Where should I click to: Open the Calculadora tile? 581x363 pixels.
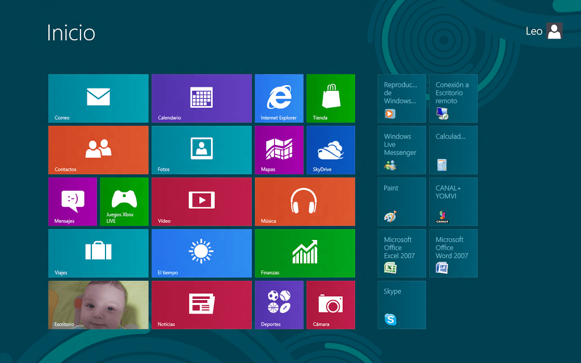click(x=453, y=150)
